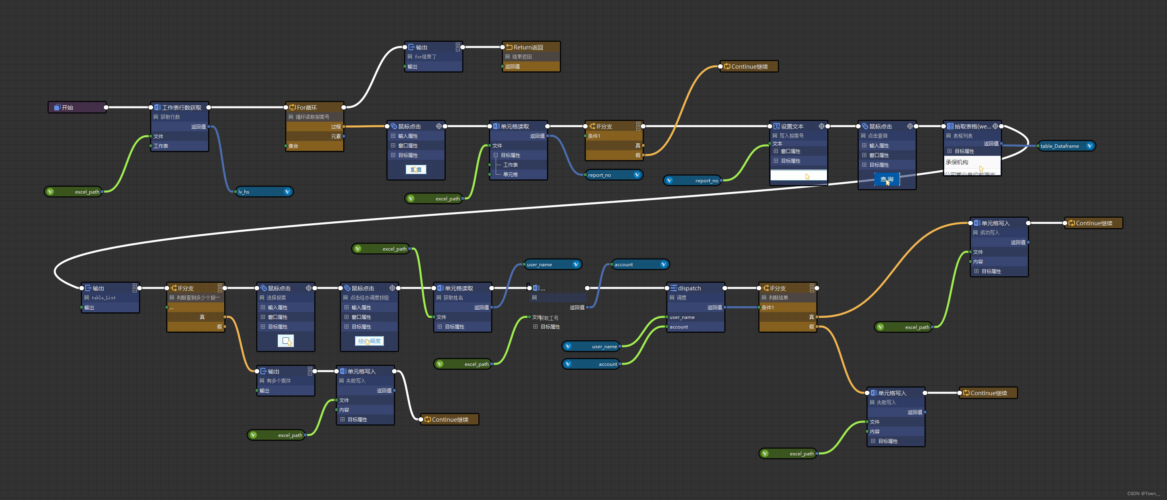
Task: Expand 窗口属性 in 写入报案号 node
Action: [x=775, y=151]
